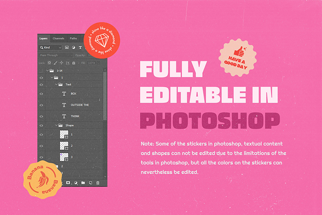The height and width of the screenshot is (215, 322).
Task: Collapse group 1 chevron
Action: tap(52, 77)
